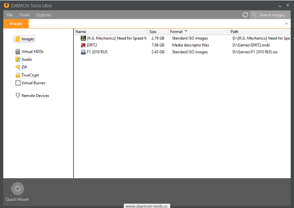Viewport: 294px width, 208px height.
Task: Click the DIRT2 image icon
Action: point(83,45)
